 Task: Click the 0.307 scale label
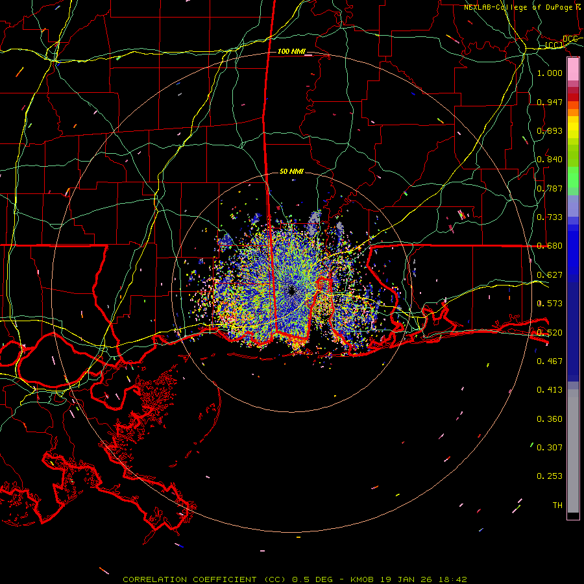550,447
